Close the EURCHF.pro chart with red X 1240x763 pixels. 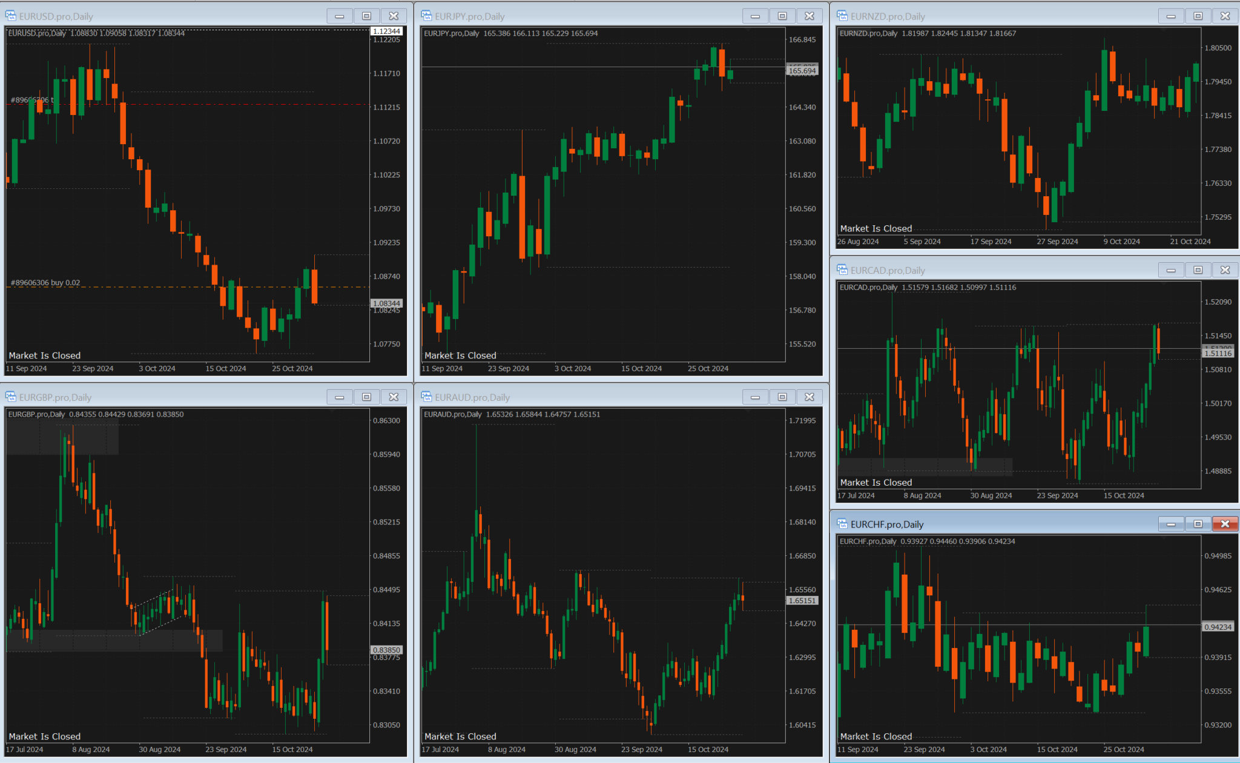(1225, 524)
